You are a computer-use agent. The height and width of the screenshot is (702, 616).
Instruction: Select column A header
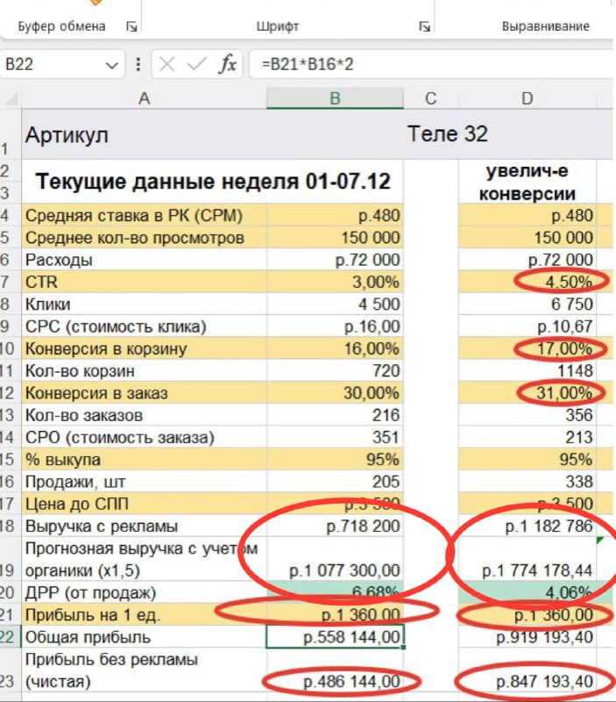(x=145, y=99)
